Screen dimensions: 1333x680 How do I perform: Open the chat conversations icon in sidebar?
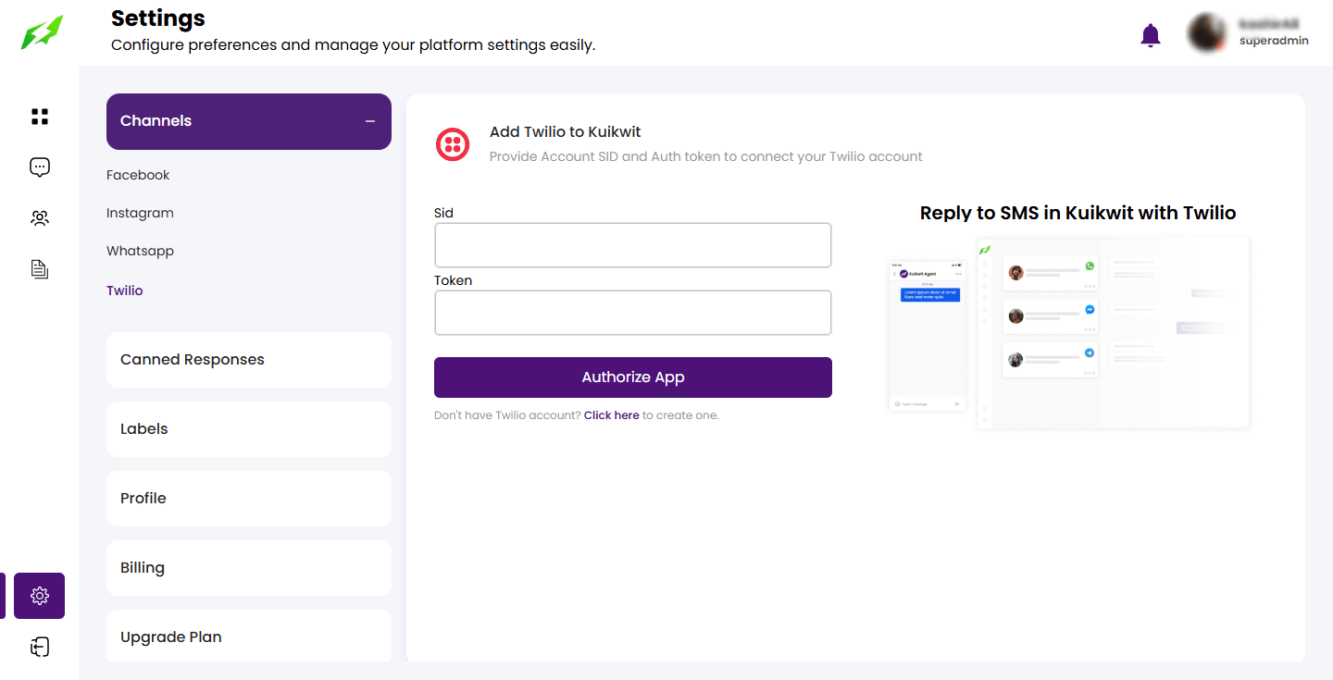pyautogui.click(x=40, y=167)
